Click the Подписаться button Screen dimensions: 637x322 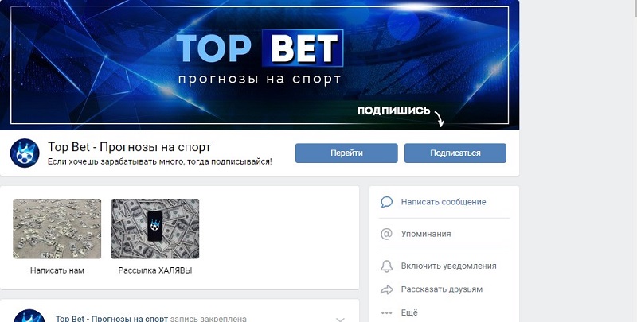[455, 153]
